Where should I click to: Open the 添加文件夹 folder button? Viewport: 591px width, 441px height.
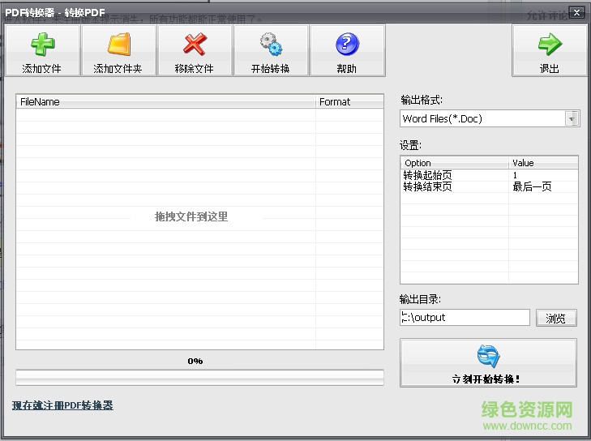click(118, 50)
